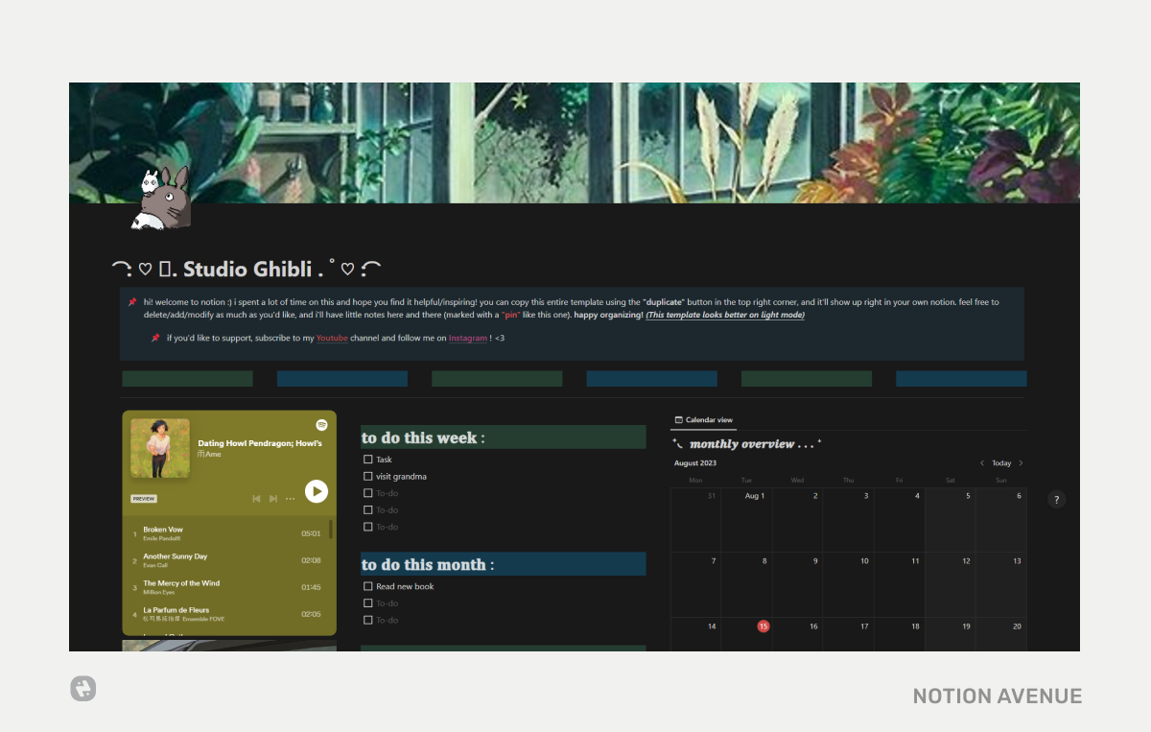Jump to Today in the calendar
1151x732 pixels.
coord(1001,463)
